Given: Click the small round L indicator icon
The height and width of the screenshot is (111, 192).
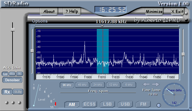Looking at the screenshot, I should [159, 105].
